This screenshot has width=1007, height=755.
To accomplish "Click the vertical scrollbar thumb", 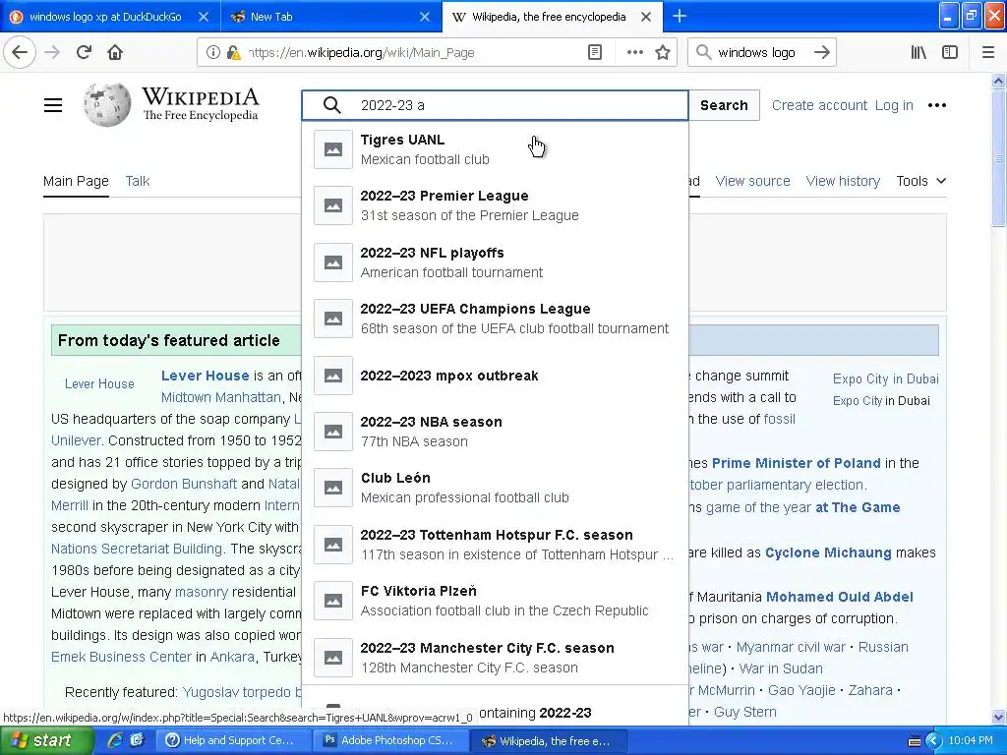I will pyautogui.click(x=999, y=157).
